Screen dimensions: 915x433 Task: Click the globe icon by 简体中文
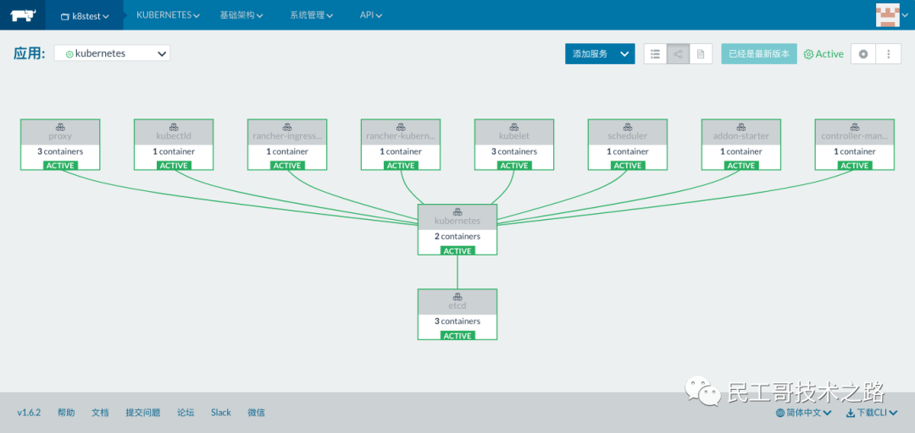tap(779, 414)
